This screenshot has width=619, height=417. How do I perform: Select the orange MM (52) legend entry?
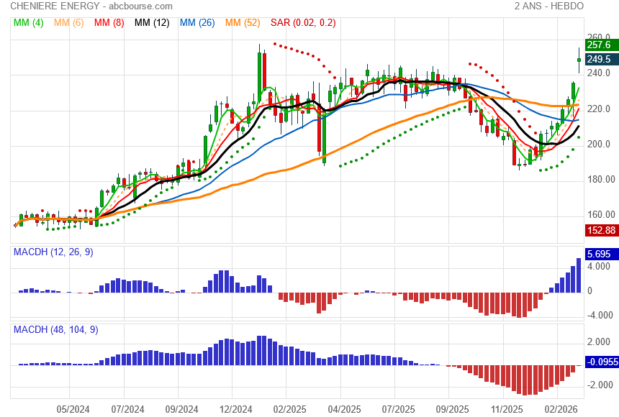click(243, 23)
